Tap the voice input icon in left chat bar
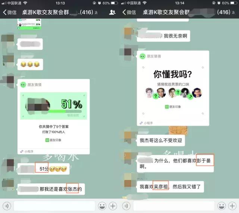This screenshot has width=239, height=213. click(x=7, y=206)
